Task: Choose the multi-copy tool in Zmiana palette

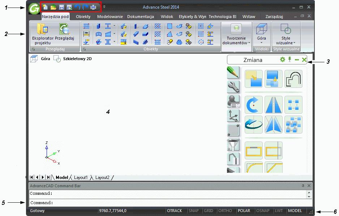Action: pos(274,79)
